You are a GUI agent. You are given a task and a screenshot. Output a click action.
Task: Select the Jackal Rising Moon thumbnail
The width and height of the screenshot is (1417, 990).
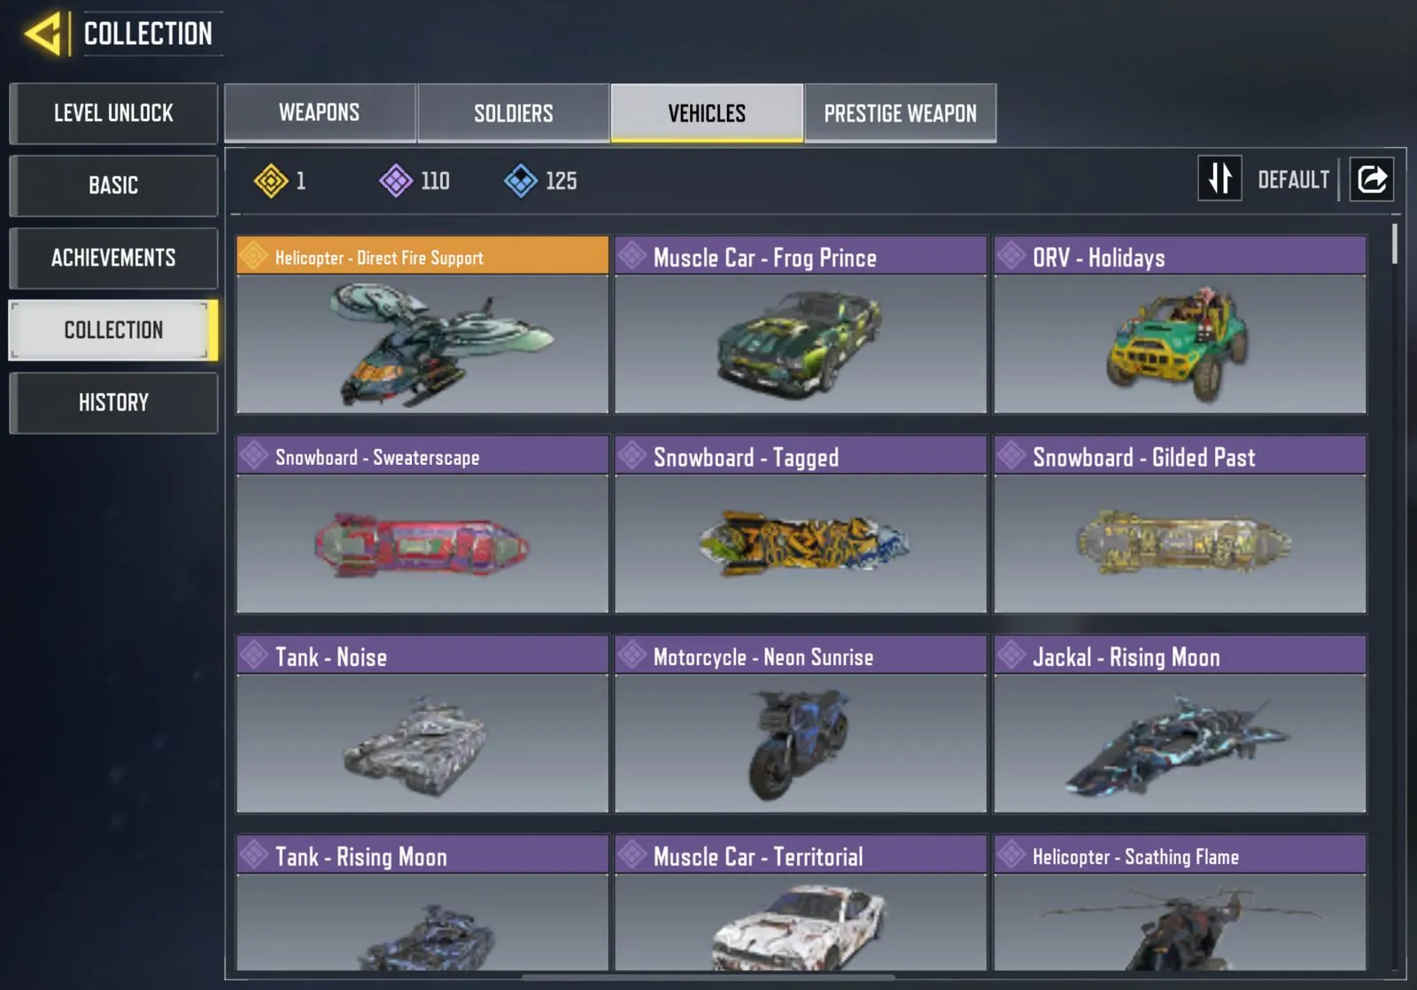[1180, 743]
